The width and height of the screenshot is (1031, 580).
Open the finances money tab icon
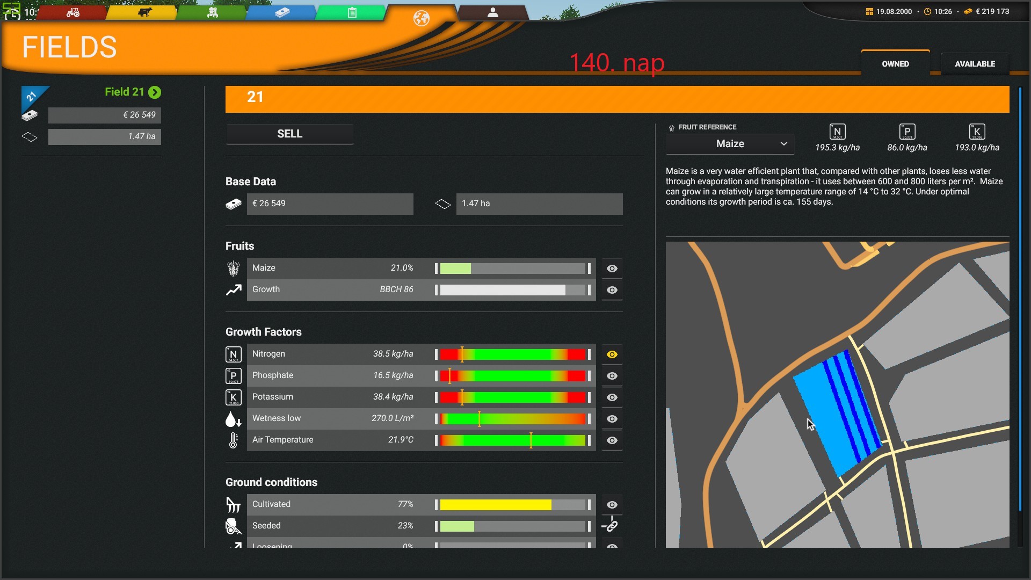[282, 12]
